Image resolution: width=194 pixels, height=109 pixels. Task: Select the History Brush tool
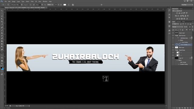pos(2,36)
